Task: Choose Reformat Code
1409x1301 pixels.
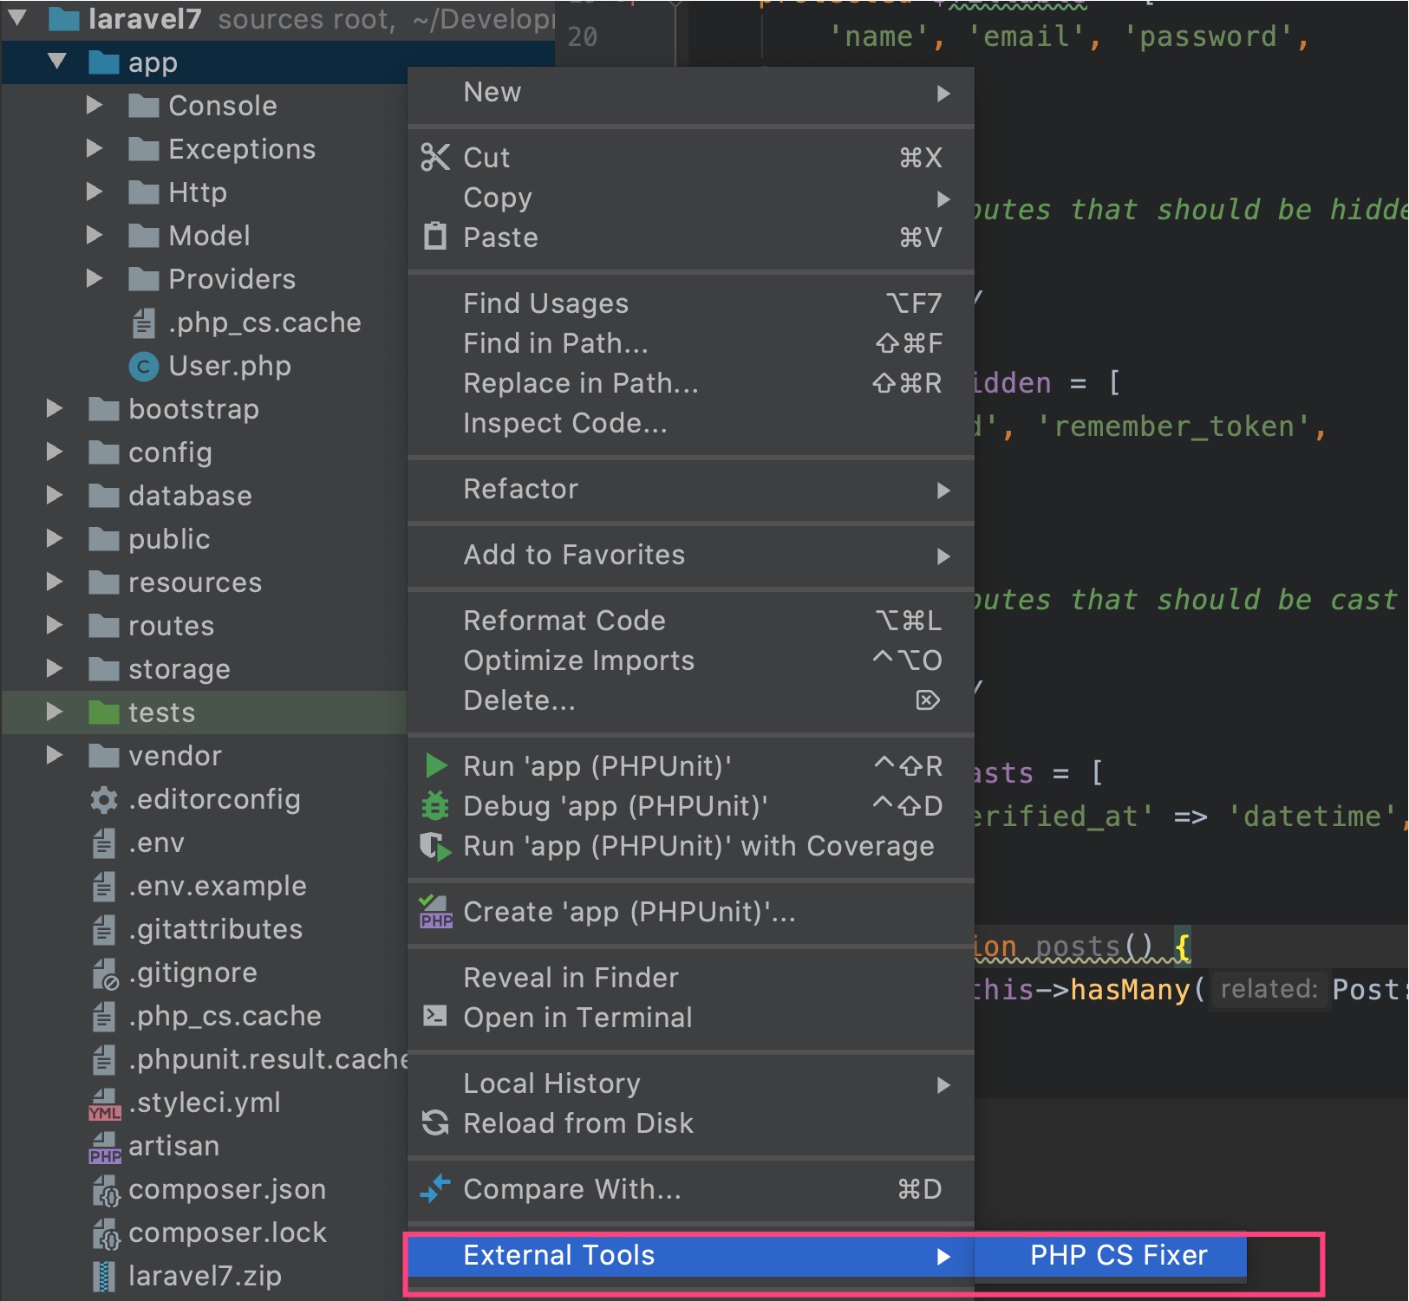Action: [690, 621]
